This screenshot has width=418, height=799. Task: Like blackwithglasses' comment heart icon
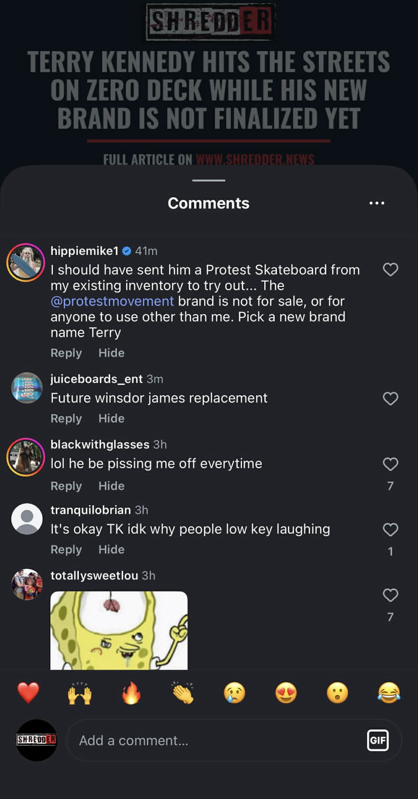coord(390,464)
